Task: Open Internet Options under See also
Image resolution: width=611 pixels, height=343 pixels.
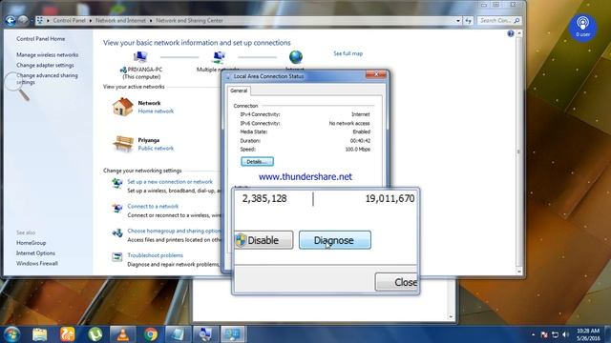Action: (x=35, y=253)
